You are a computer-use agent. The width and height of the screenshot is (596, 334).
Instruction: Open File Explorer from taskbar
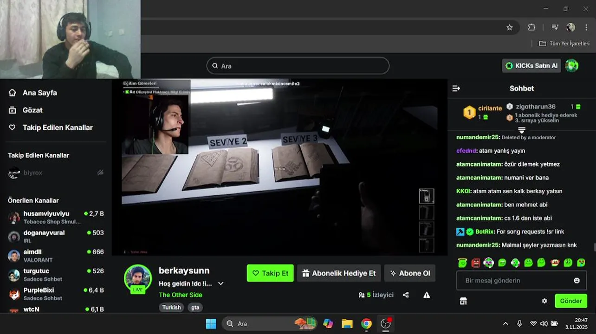click(x=347, y=323)
